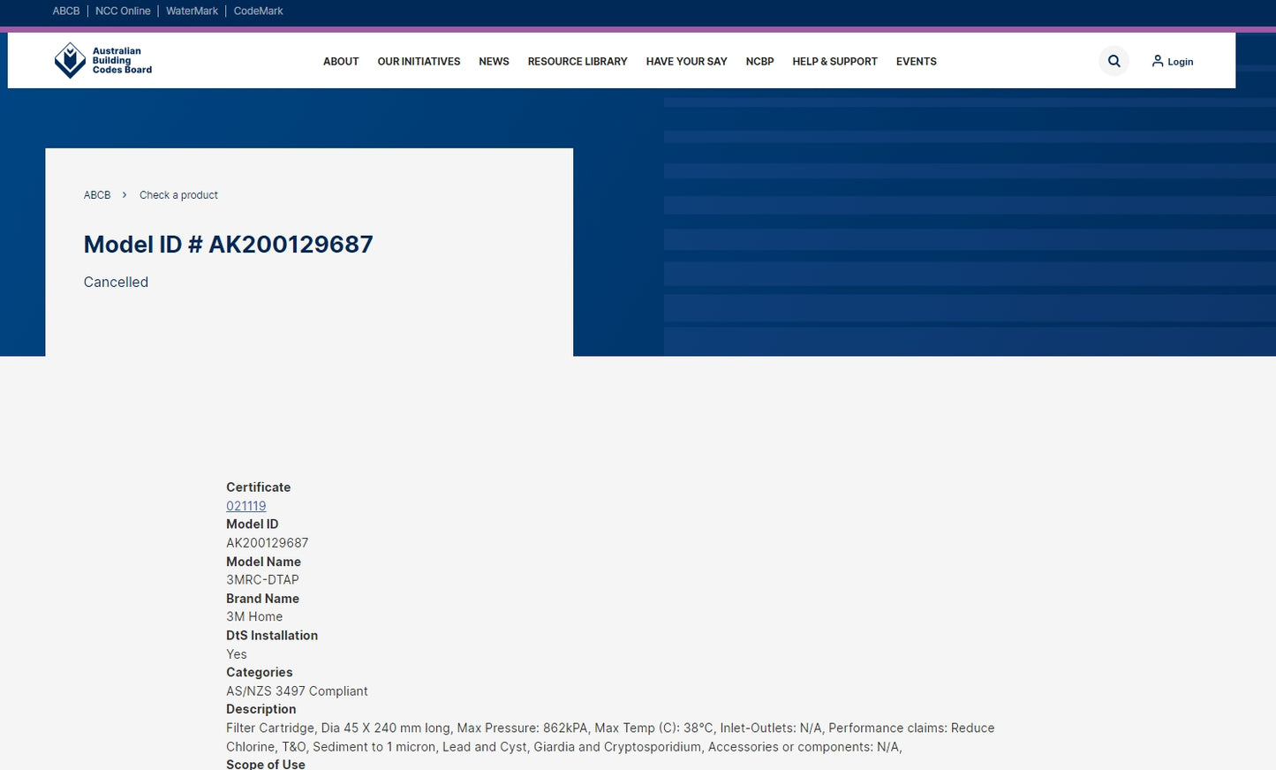Go to the EVENTS page
Viewport: 1276px width, 770px height.
pyautogui.click(x=916, y=62)
